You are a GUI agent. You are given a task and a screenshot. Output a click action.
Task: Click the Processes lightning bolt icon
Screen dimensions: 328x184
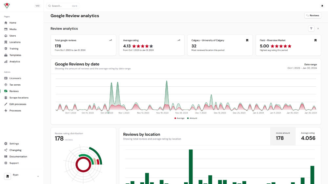(x=6, y=111)
